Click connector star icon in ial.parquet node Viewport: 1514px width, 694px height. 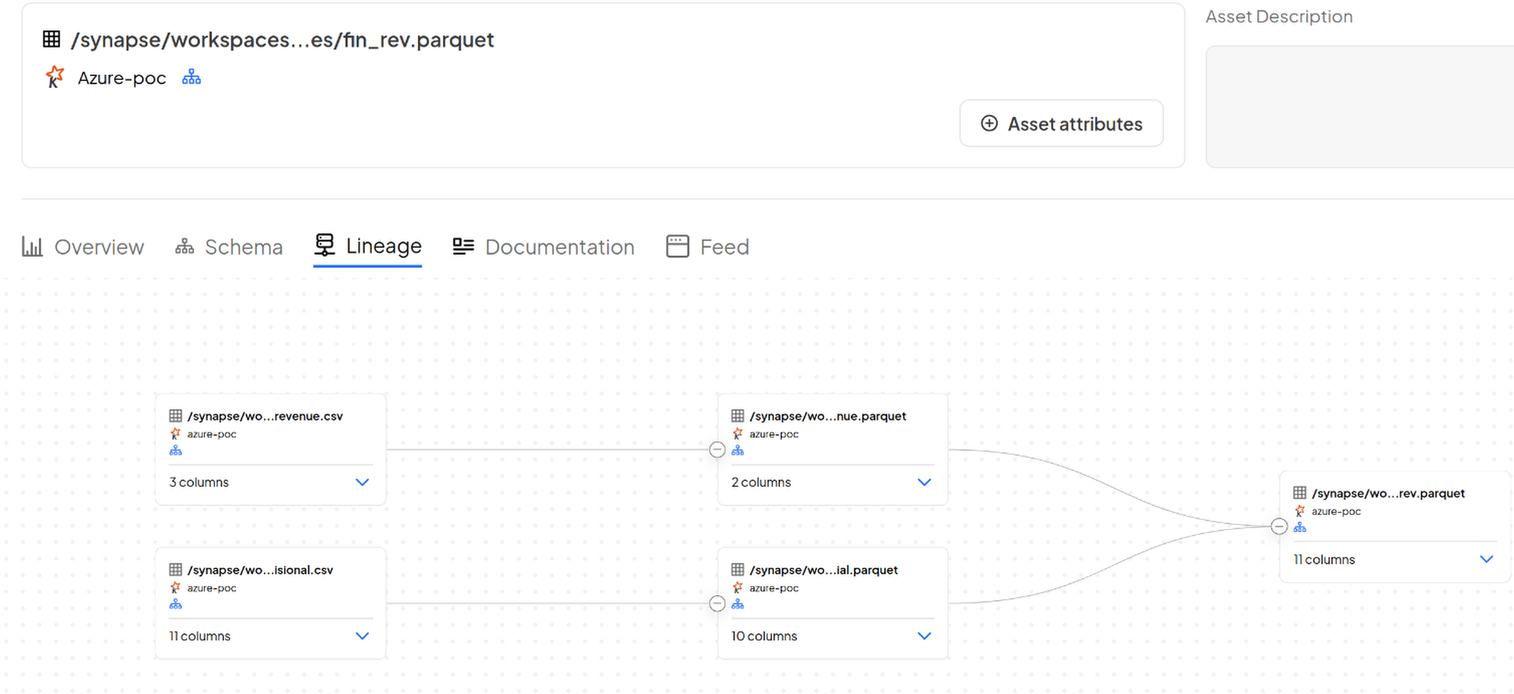(738, 588)
